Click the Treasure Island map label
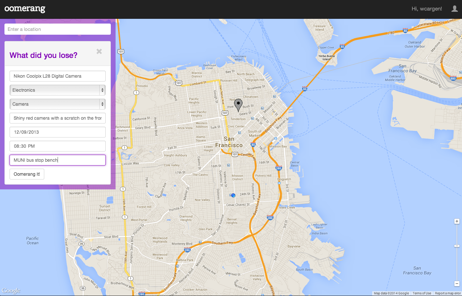 [319, 28]
